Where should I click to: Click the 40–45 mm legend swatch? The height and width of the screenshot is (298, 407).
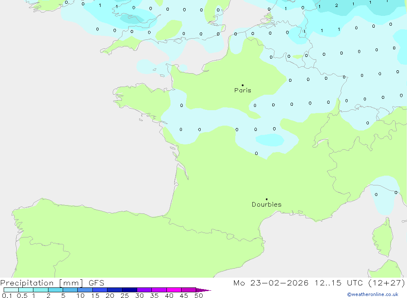[174, 290]
